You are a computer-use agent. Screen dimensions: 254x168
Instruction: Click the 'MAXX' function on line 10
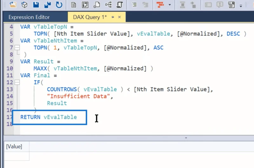coord(40,69)
